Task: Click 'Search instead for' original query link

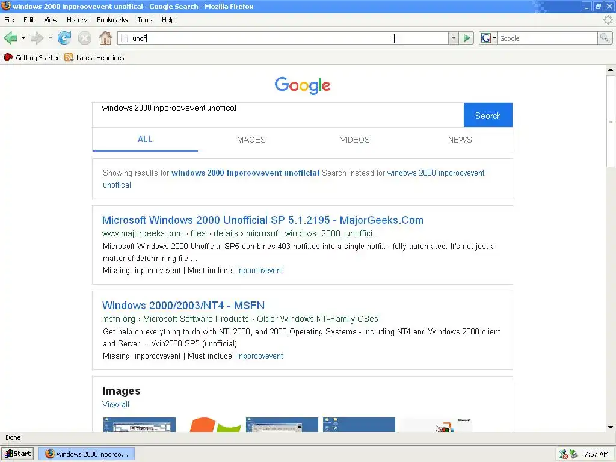Action: (x=294, y=179)
